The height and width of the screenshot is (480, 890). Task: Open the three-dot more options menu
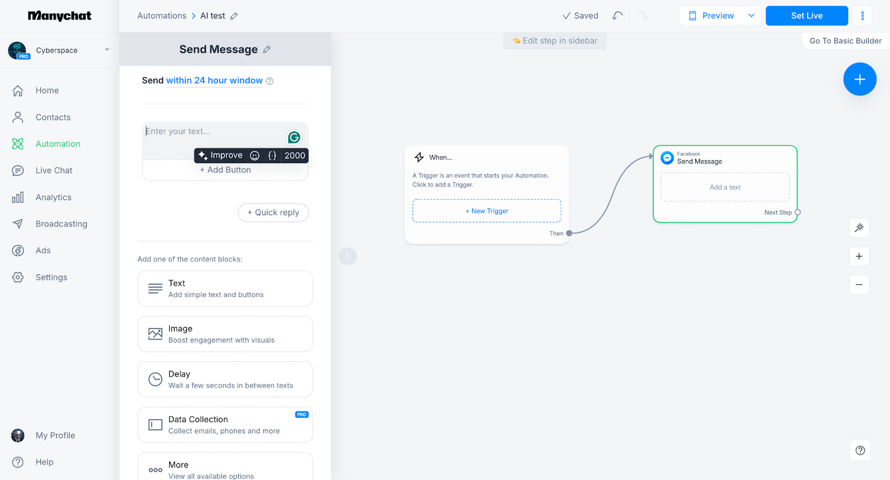pos(862,16)
